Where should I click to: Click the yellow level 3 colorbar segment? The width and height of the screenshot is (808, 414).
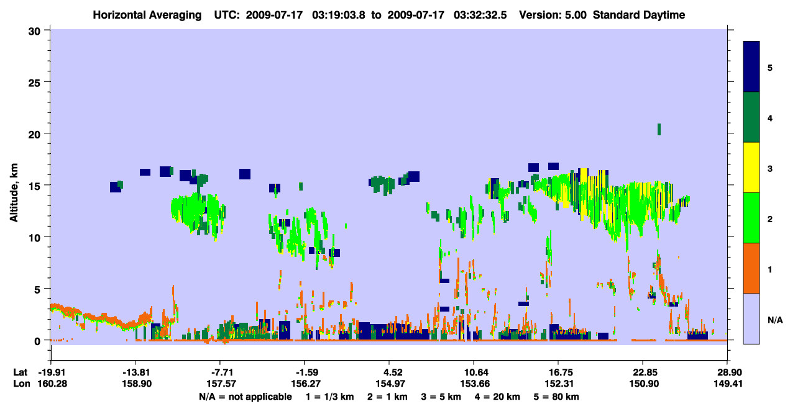[751, 168]
